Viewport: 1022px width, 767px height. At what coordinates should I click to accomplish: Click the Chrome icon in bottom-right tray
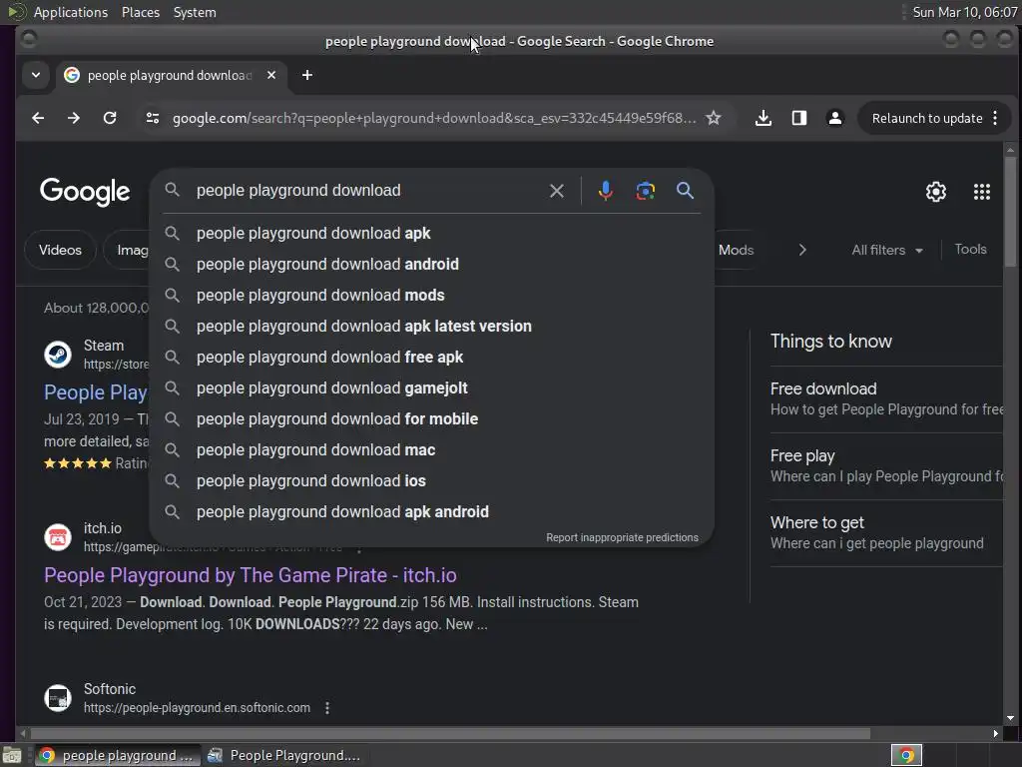click(x=906, y=755)
